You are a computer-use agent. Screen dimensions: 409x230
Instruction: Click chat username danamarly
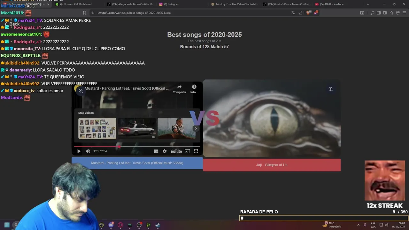pos(20,70)
